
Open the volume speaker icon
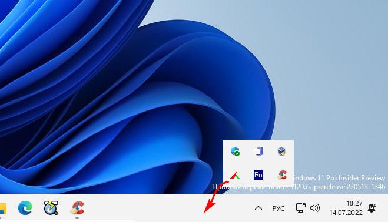[315, 208]
